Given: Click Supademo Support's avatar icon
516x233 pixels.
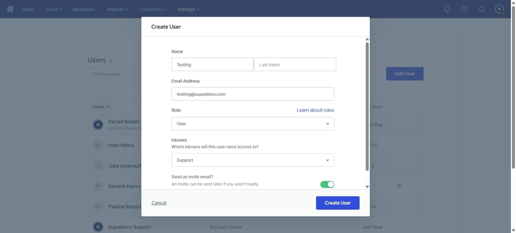Looking at the screenshot, I should click(98, 227).
